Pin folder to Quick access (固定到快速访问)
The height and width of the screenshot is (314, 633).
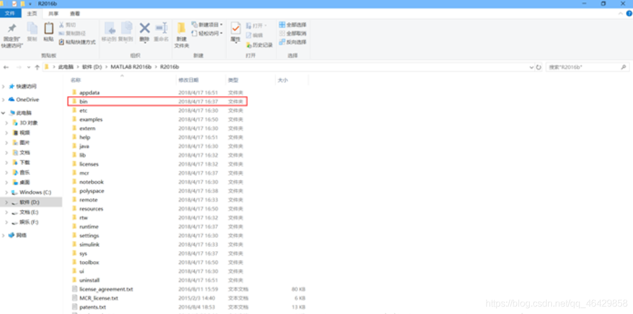pyautogui.click(x=12, y=36)
